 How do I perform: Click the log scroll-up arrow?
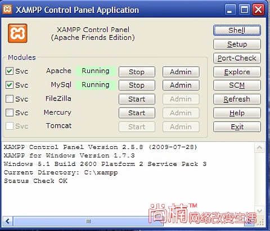click(260, 148)
